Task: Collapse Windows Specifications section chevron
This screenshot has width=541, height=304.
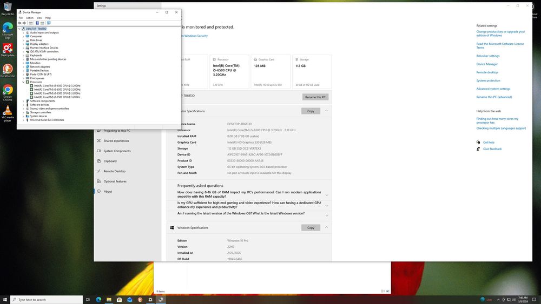Action: [x=326, y=227]
